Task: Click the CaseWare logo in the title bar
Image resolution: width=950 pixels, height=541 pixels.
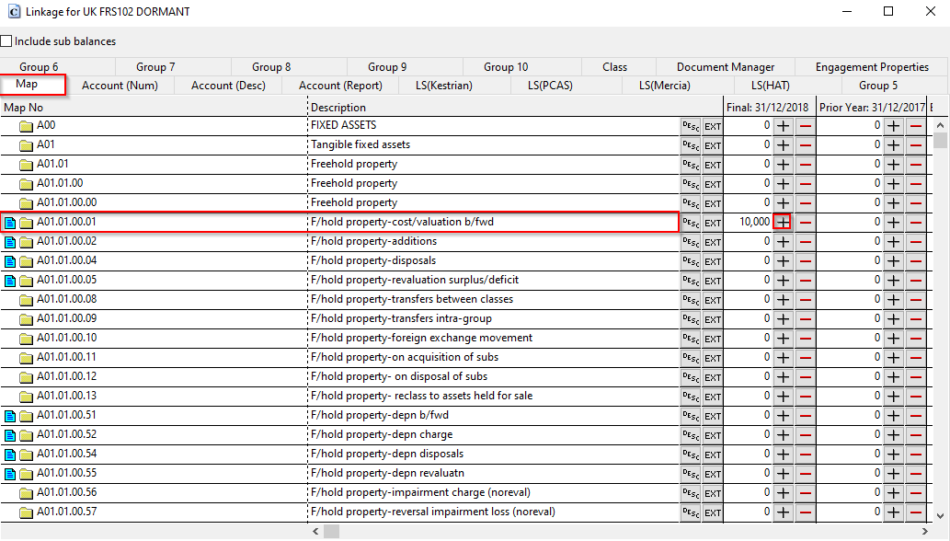Action: tap(13, 11)
